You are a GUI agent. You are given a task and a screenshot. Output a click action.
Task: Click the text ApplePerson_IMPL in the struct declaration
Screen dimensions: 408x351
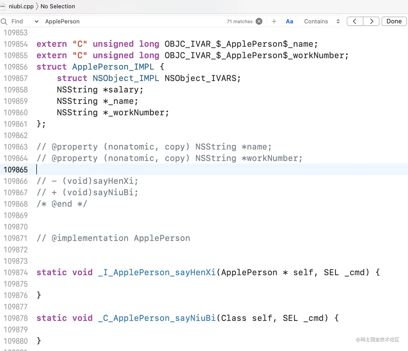[113, 67]
